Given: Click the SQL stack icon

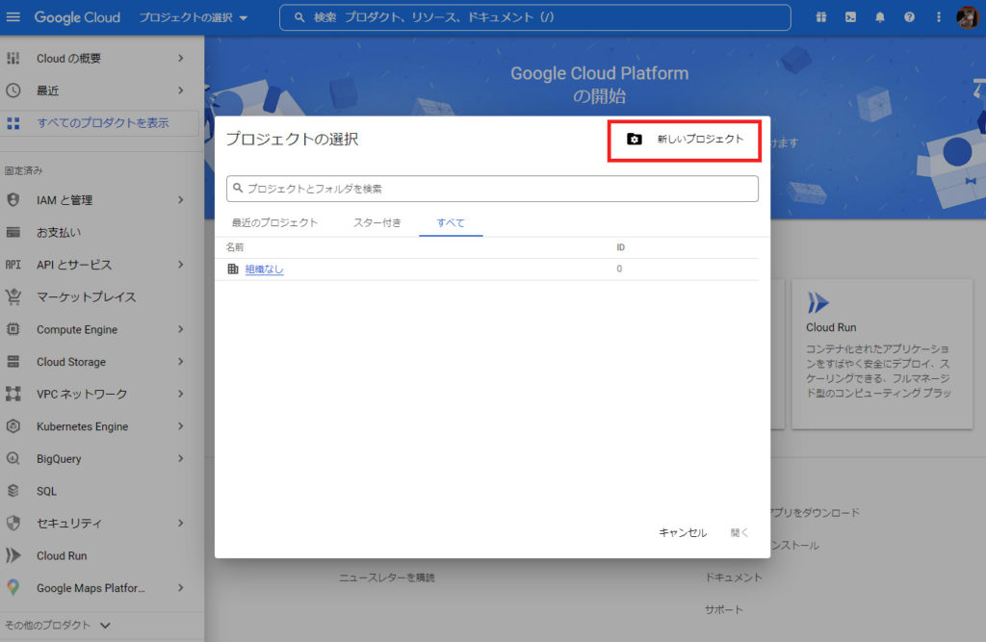Looking at the screenshot, I should [x=13, y=491].
